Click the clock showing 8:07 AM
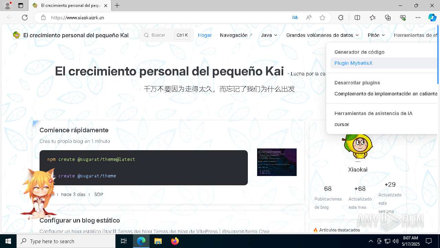This screenshot has height=248, width=440. coord(410,238)
